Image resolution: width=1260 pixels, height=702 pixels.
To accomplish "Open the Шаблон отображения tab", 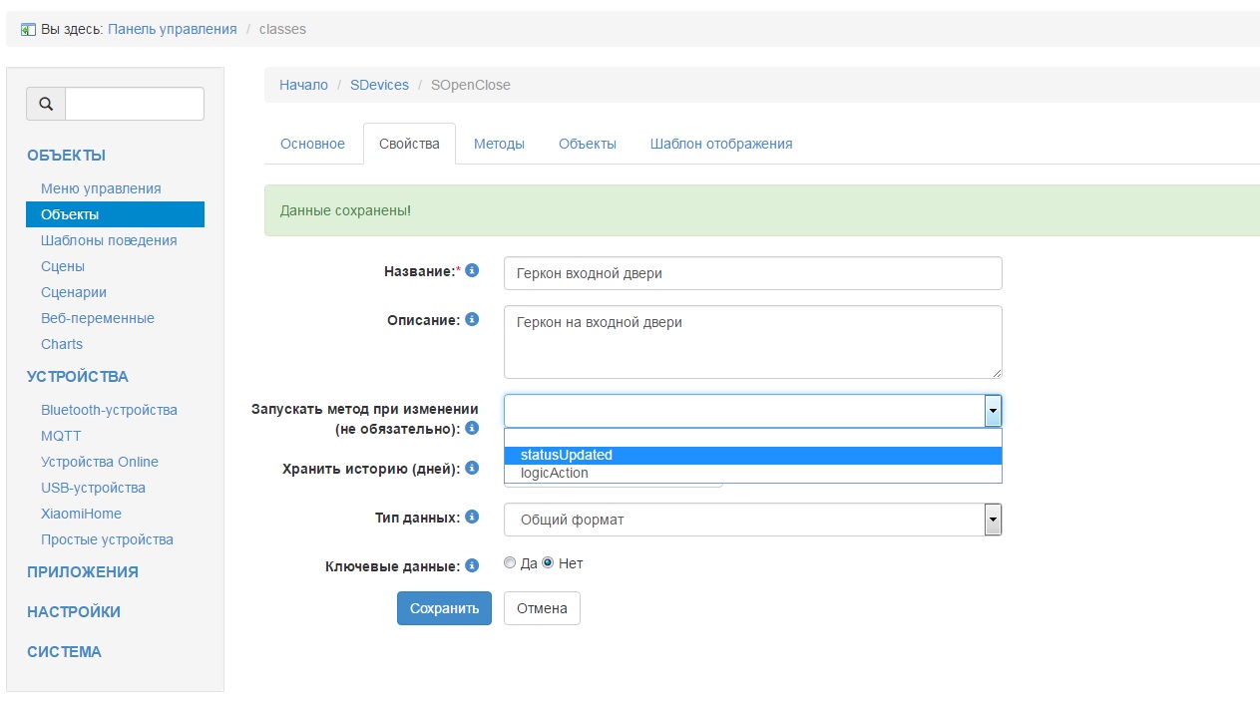I will (x=721, y=144).
